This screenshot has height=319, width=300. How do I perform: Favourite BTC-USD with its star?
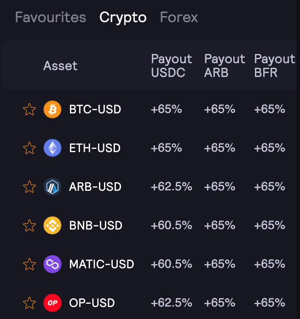coord(29,110)
